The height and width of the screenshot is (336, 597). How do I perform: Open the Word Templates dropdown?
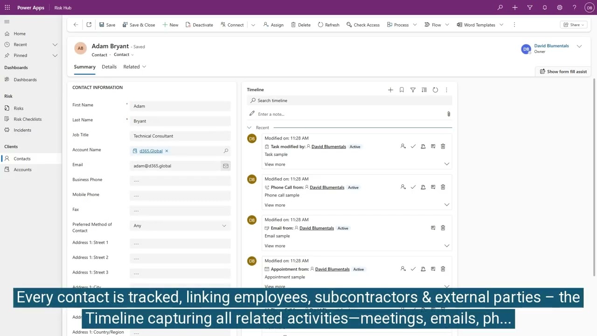(x=501, y=25)
